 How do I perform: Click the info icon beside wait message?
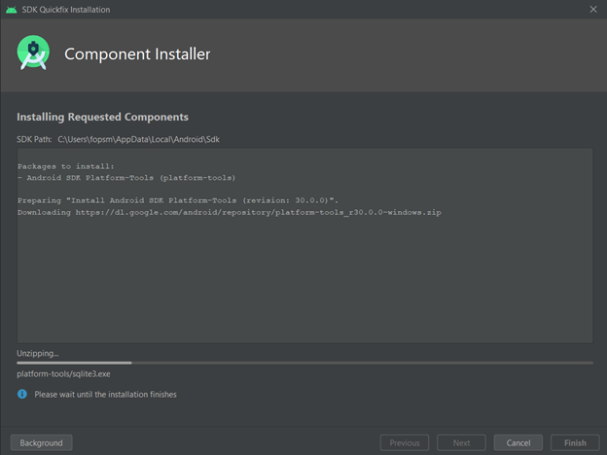tap(22, 395)
